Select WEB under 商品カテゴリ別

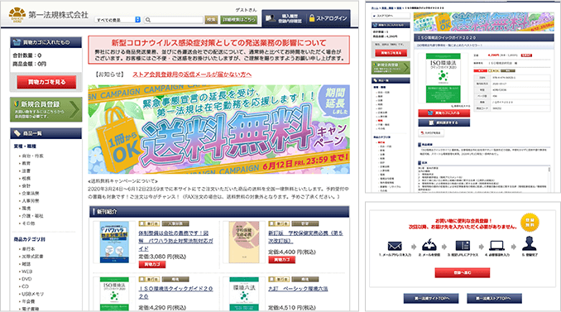(27, 271)
